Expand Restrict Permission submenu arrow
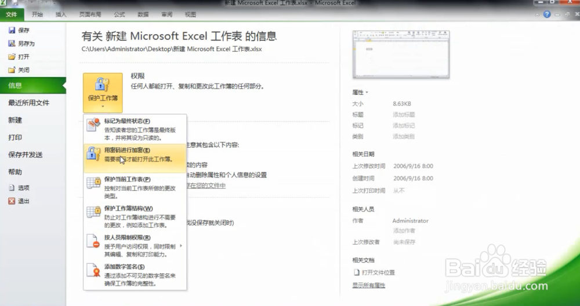Image resolution: width=580 pixels, height=306 pixels. pos(181,245)
